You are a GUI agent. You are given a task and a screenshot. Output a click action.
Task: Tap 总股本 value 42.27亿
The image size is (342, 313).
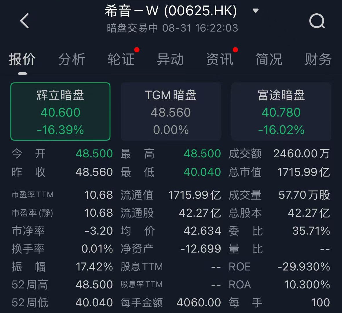coord(309,213)
